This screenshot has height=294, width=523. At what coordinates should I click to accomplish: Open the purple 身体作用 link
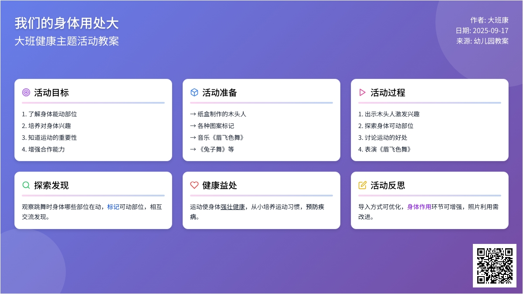tap(419, 207)
